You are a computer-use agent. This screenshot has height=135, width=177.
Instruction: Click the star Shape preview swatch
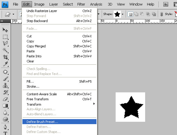(117, 14)
